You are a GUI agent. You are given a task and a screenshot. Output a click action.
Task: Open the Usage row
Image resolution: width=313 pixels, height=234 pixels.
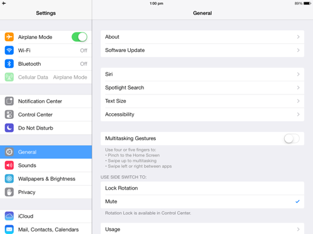[x=202, y=228]
